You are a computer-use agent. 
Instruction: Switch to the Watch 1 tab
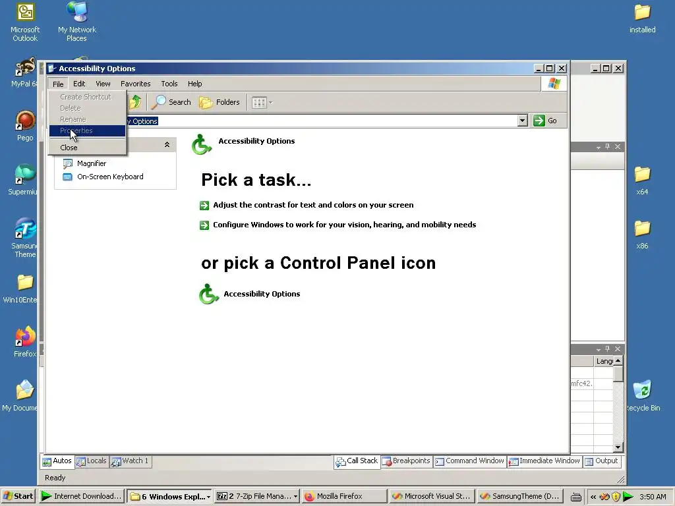(130, 461)
